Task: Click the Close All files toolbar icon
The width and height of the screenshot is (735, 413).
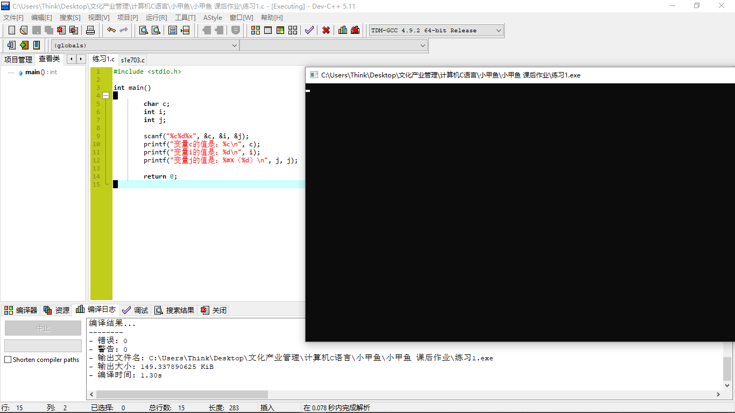Action: pyautogui.click(x=74, y=30)
